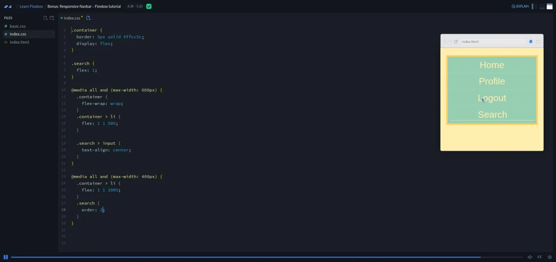The image size is (556, 262).
Task: Switch to bottom-panel layout icon
Action: click(x=542, y=6)
